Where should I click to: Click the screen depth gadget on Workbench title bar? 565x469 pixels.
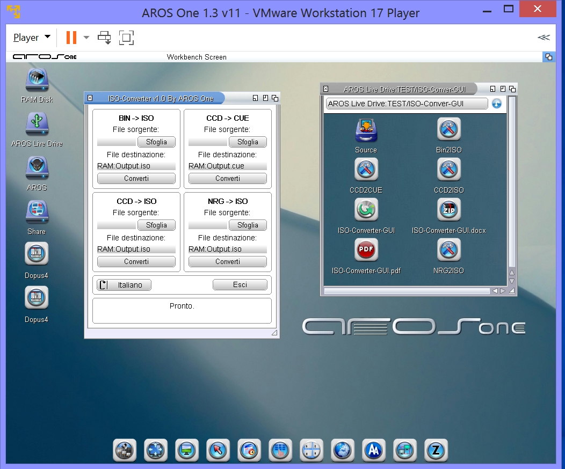pyautogui.click(x=549, y=57)
